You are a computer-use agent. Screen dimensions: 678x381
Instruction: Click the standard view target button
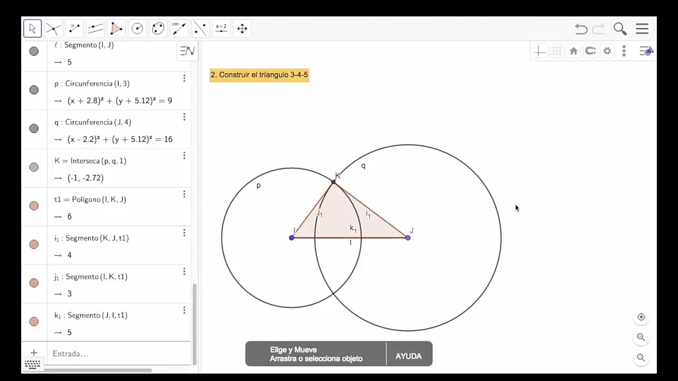(x=641, y=317)
